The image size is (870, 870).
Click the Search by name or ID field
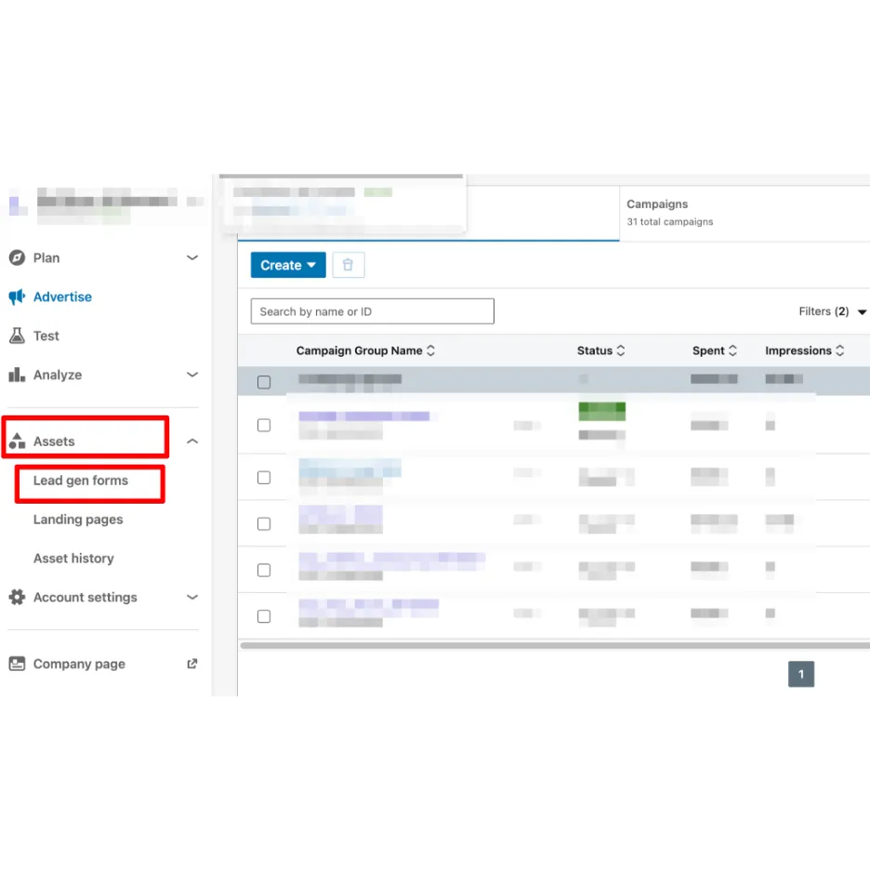pyautogui.click(x=372, y=311)
